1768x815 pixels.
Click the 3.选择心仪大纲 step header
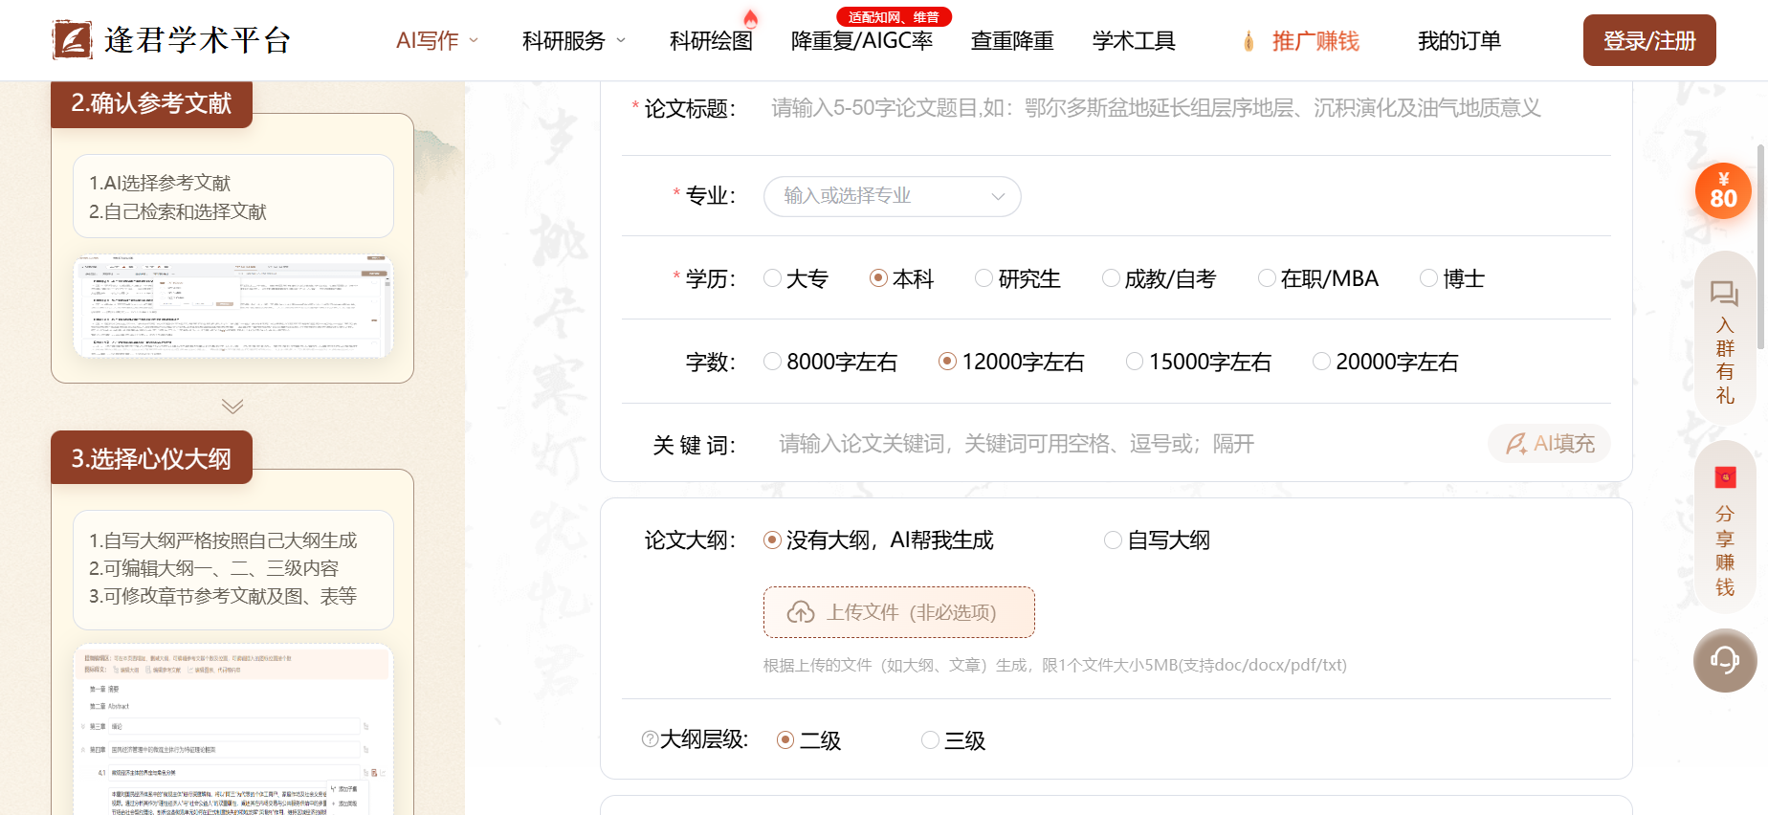(x=151, y=458)
